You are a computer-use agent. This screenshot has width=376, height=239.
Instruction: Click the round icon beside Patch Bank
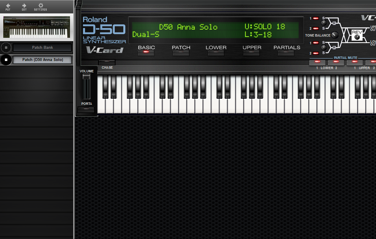[6, 48]
